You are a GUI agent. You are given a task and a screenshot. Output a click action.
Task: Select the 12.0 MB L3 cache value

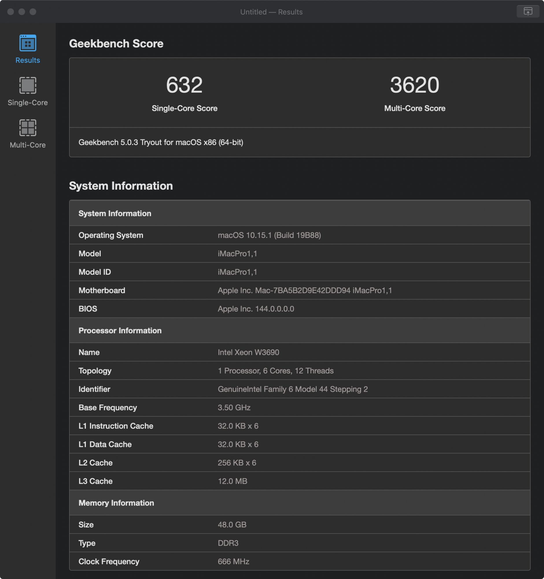(x=233, y=481)
